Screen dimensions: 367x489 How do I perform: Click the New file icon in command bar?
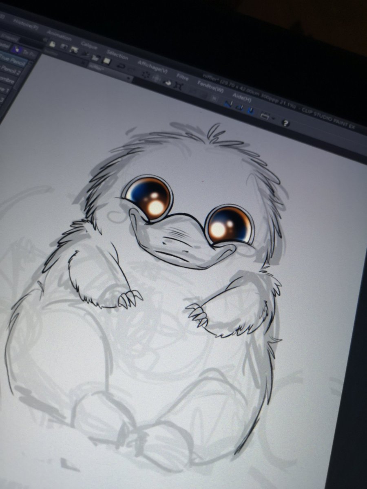coord(52,44)
